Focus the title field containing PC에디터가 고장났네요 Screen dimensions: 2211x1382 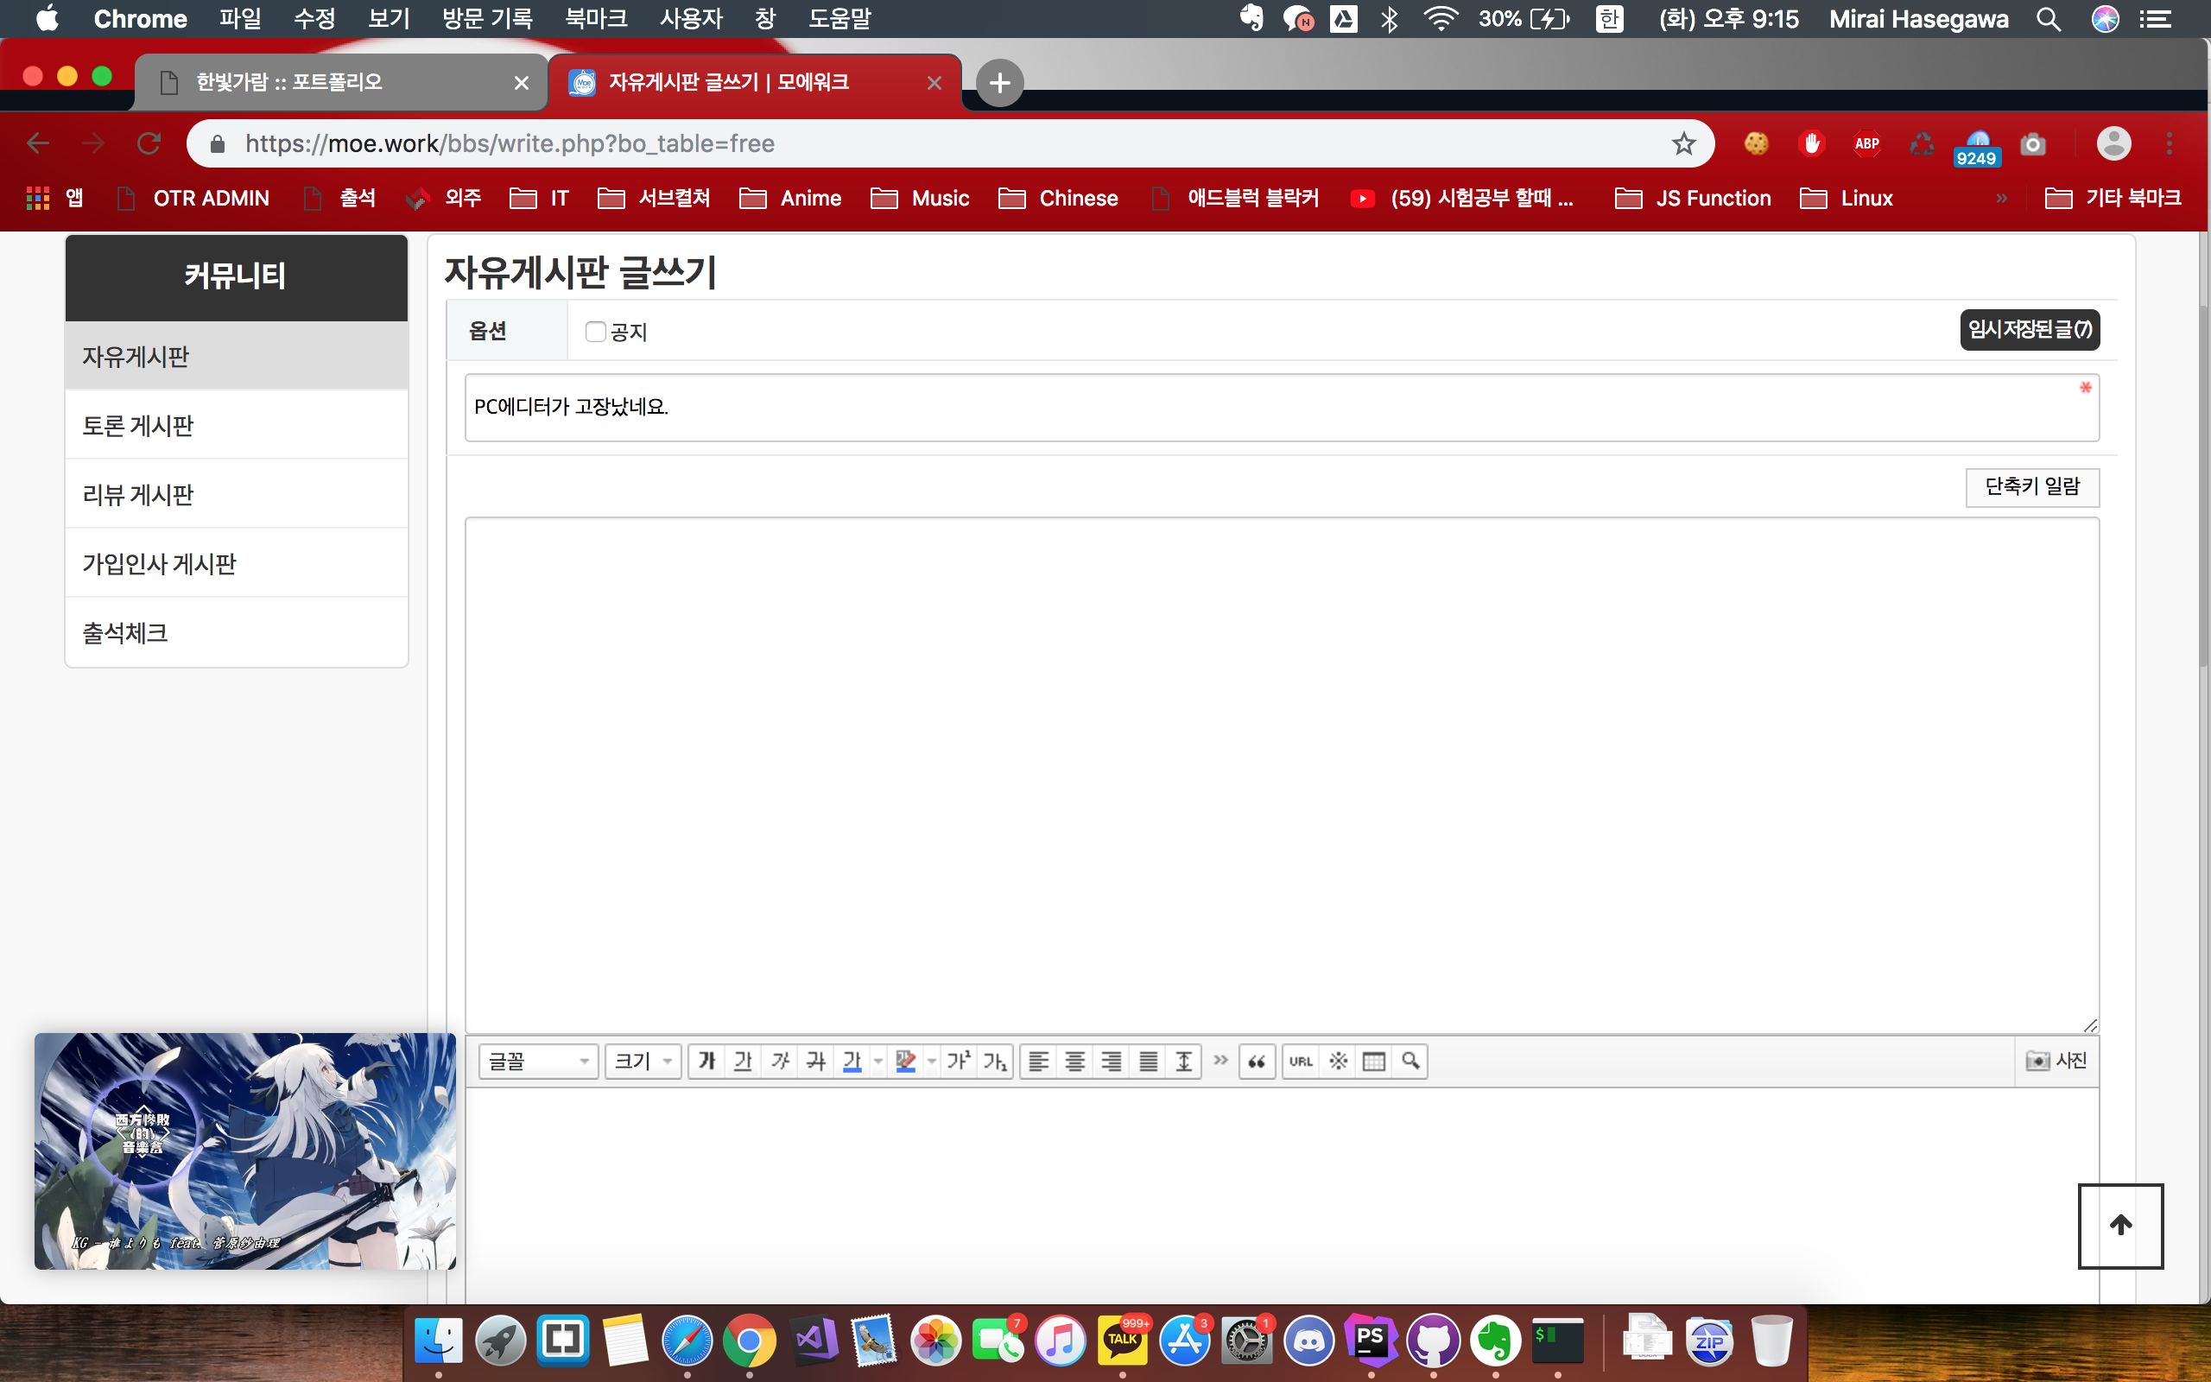(1282, 408)
